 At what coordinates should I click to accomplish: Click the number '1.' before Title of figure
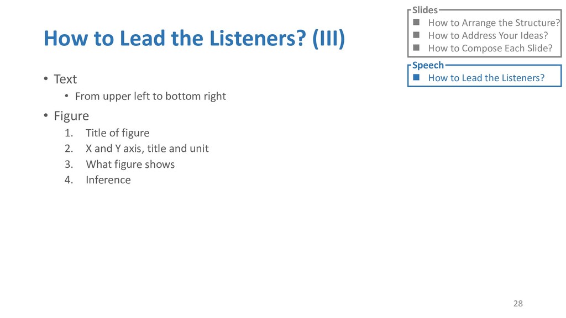tap(69, 133)
